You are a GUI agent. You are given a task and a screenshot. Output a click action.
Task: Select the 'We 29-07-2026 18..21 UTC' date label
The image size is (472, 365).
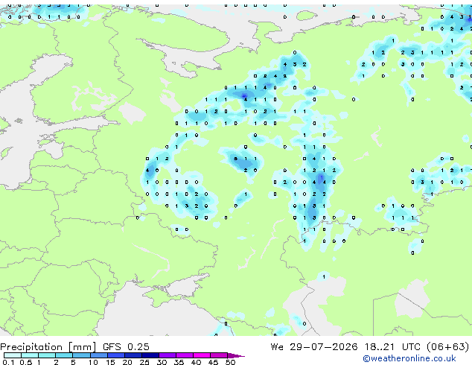click(345, 347)
